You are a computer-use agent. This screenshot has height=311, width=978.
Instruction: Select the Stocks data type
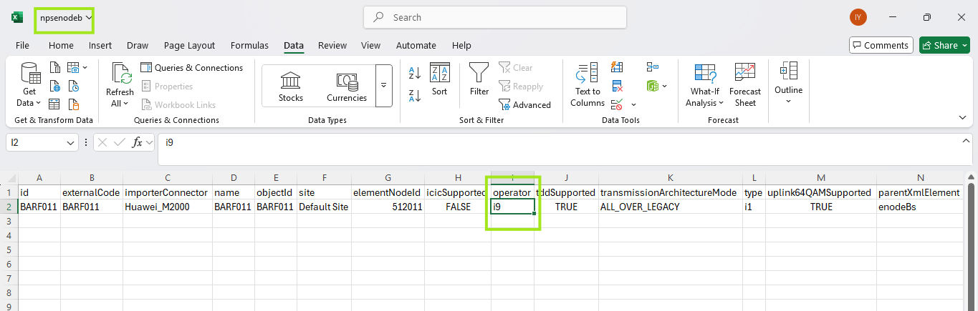point(291,86)
